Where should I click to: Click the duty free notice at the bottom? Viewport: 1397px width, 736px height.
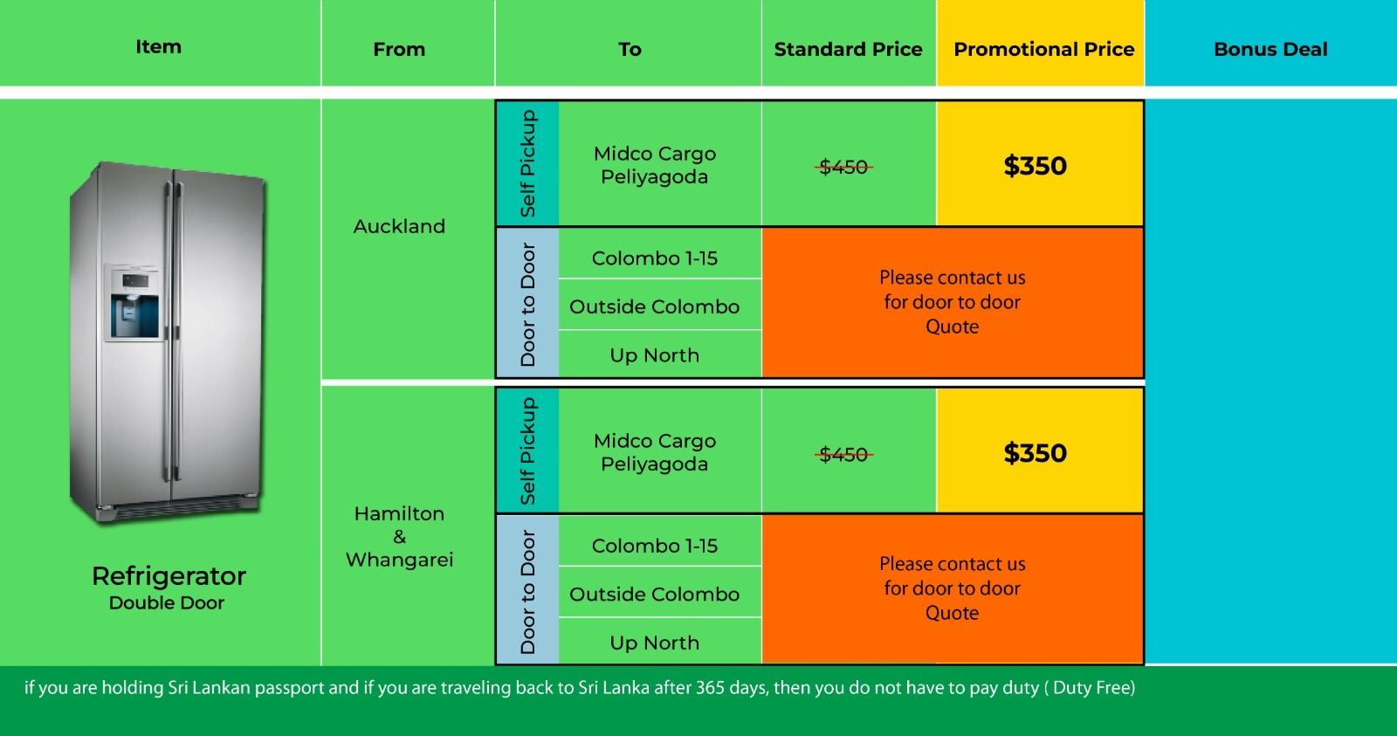coord(580,688)
